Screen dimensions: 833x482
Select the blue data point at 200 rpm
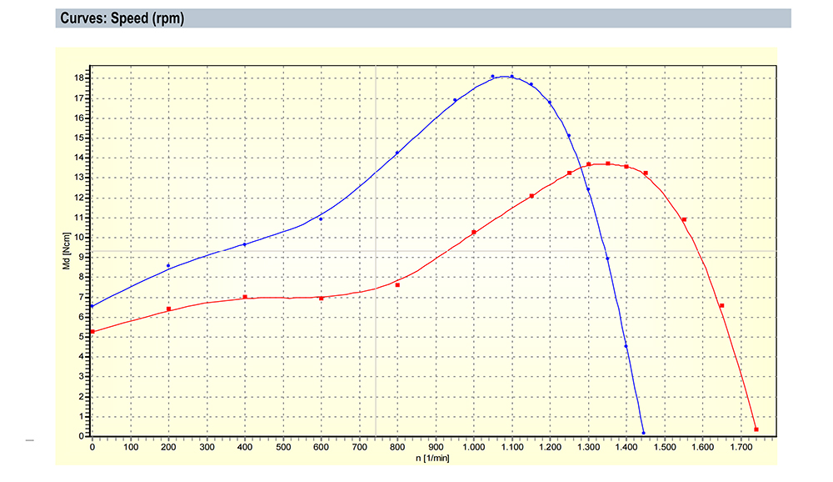click(x=168, y=266)
